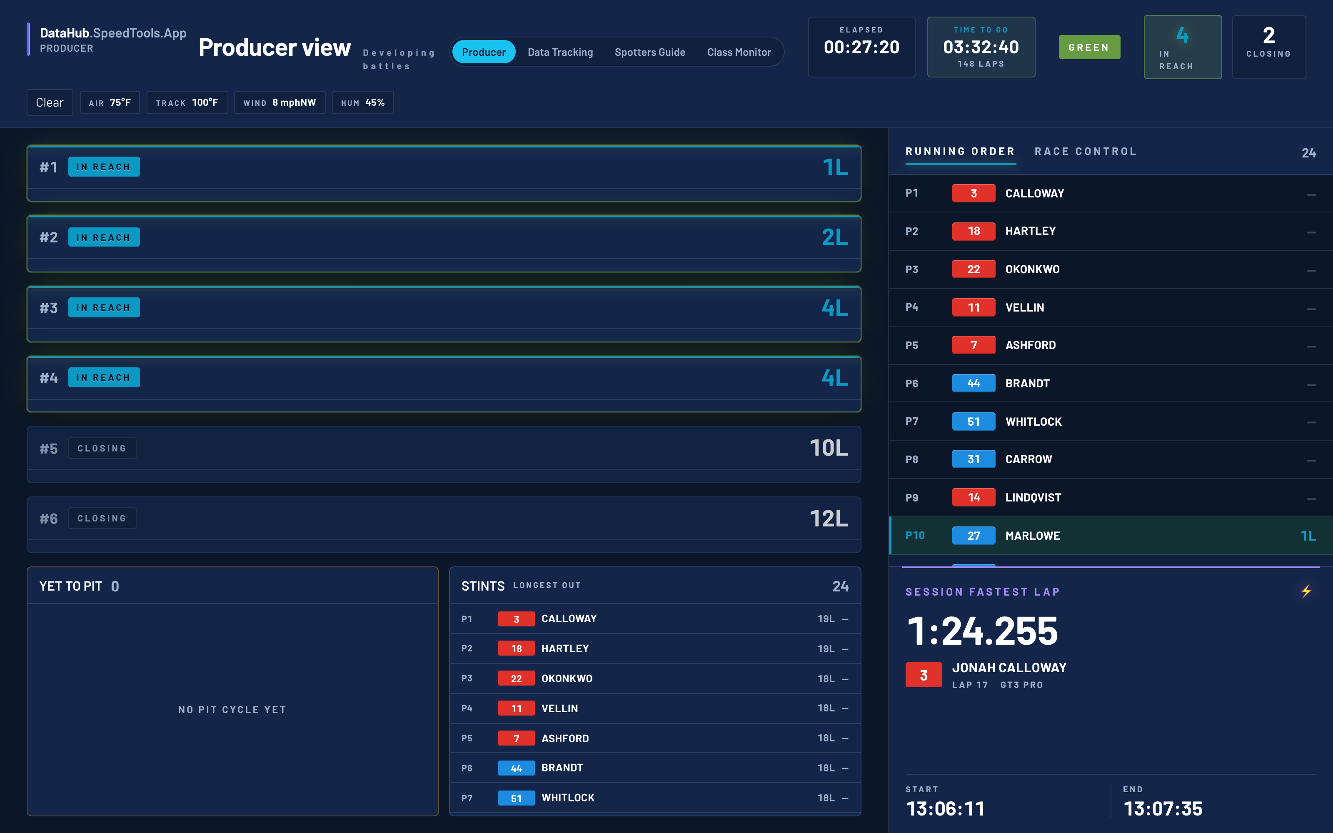The height and width of the screenshot is (833, 1333).
Task: Open battle card #6 Closing 12L
Action: 444,524
